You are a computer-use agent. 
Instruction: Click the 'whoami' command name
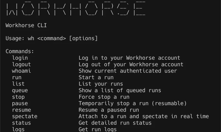point(22,71)
